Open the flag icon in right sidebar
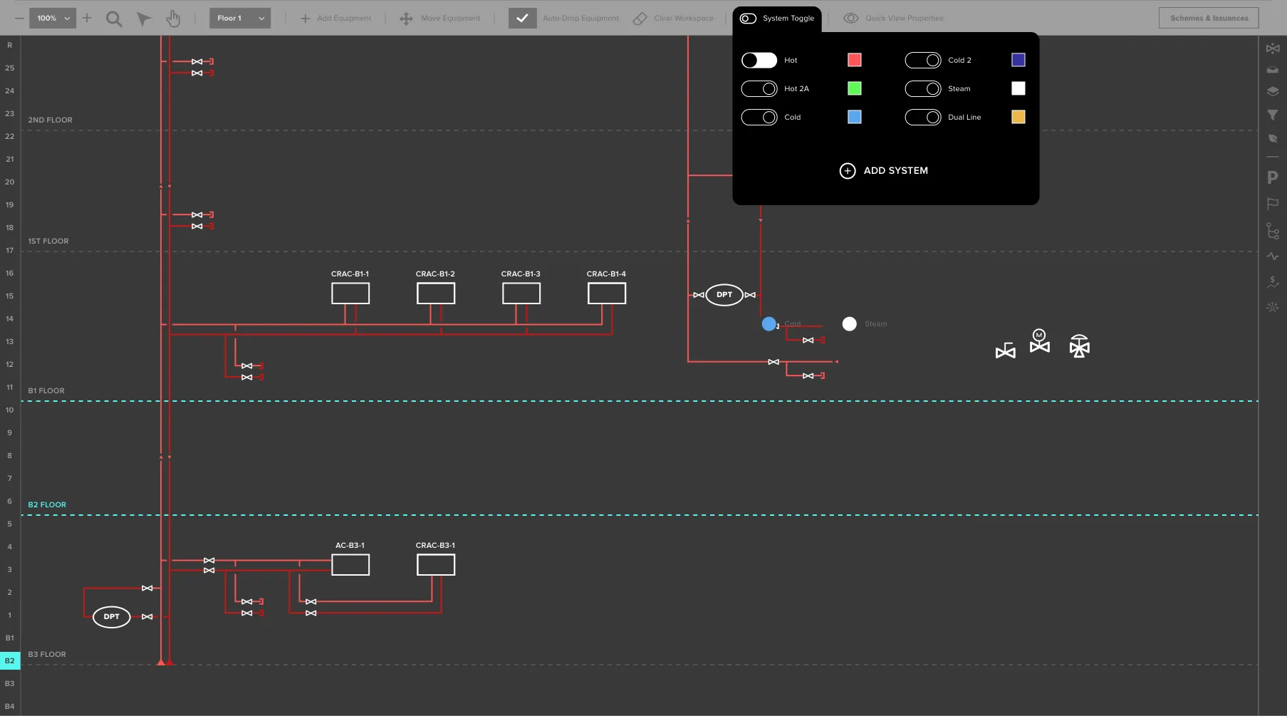The height and width of the screenshot is (716, 1287). point(1273,204)
